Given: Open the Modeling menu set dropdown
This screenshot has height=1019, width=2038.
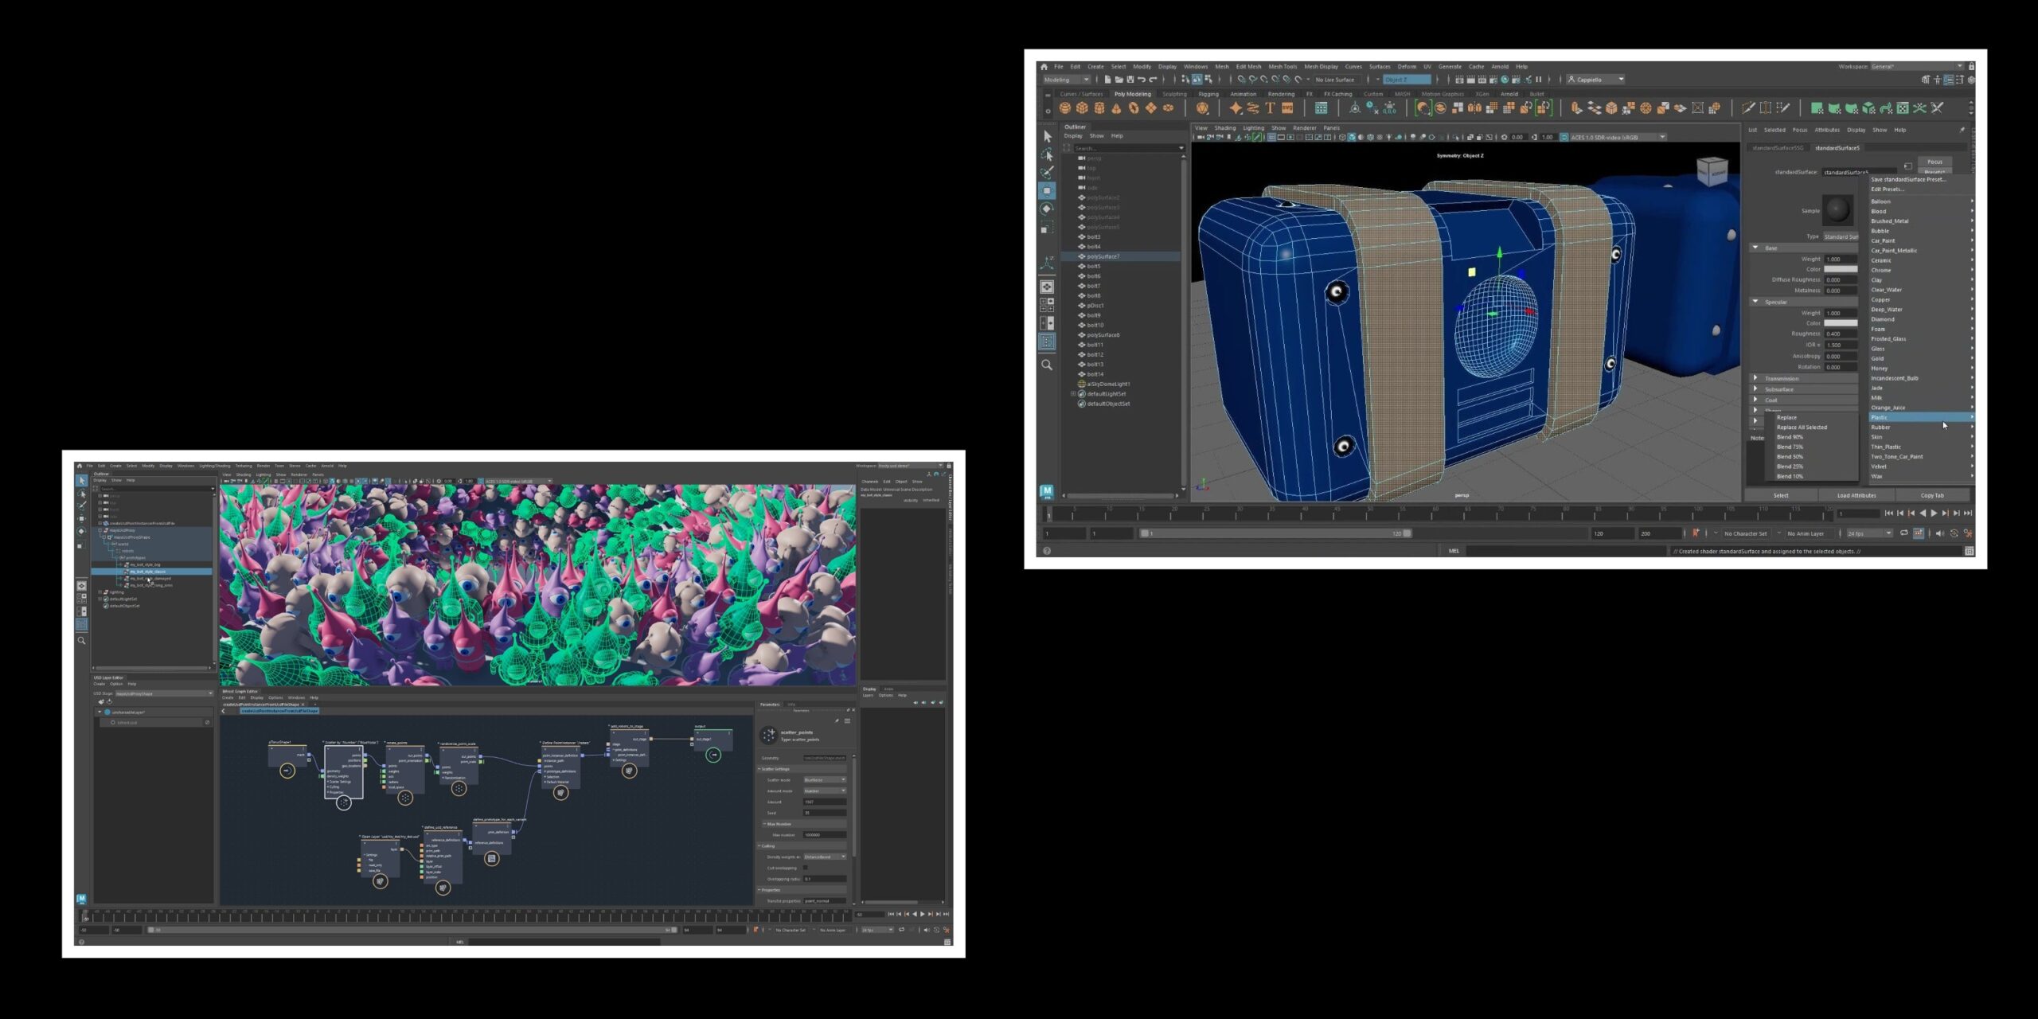Looking at the screenshot, I should [1067, 80].
